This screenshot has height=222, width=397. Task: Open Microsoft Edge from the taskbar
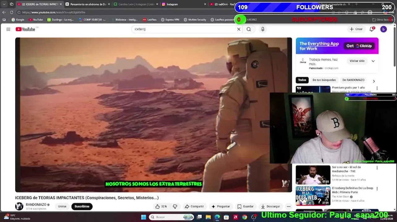(217, 217)
